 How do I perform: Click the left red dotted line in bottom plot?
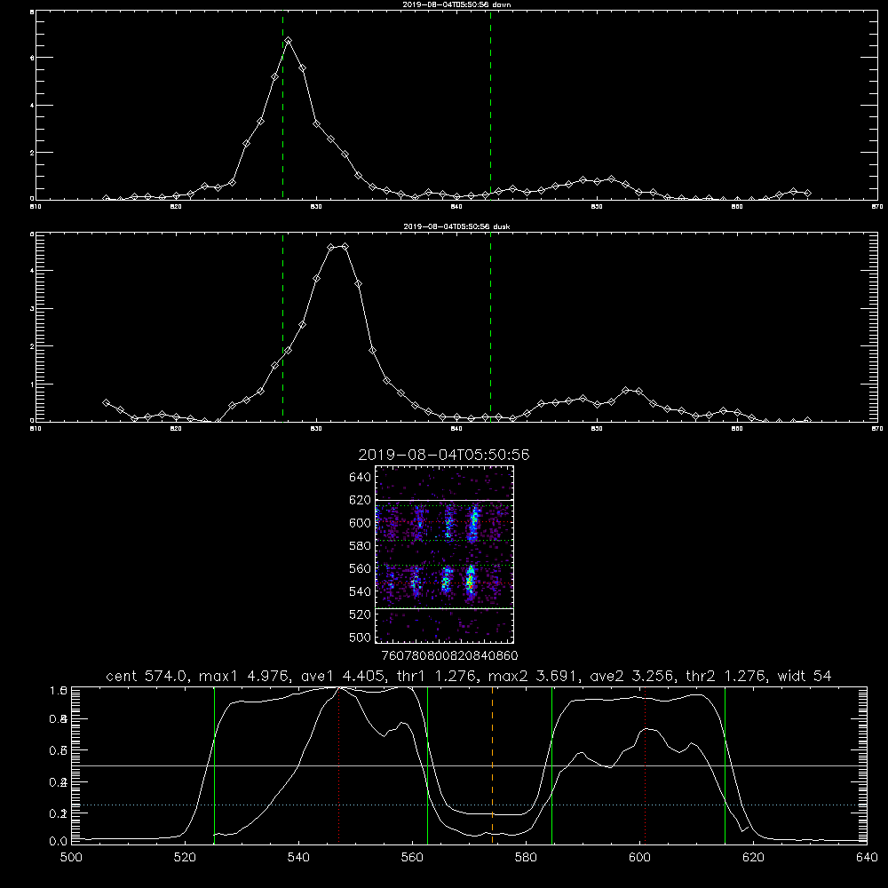click(338, 765)
